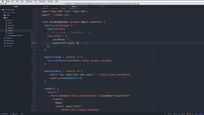Click the README.md file icon
The image size is (204, 115).
(x=5, y=43)
